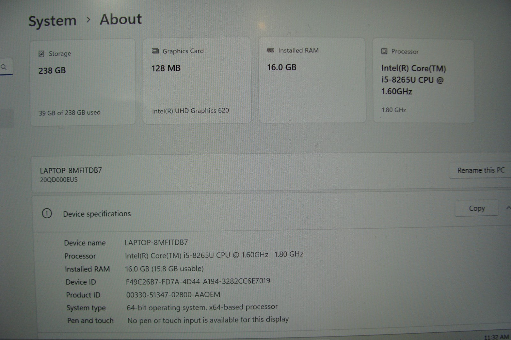Click the 20QD000EUS model text
This screenshot has width=511, height=340.
(x=59, y=180)
